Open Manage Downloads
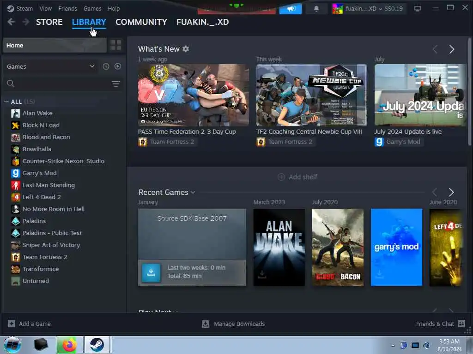Image resolution: width=473 pixels, height=354 pixels. coord(233,324)
